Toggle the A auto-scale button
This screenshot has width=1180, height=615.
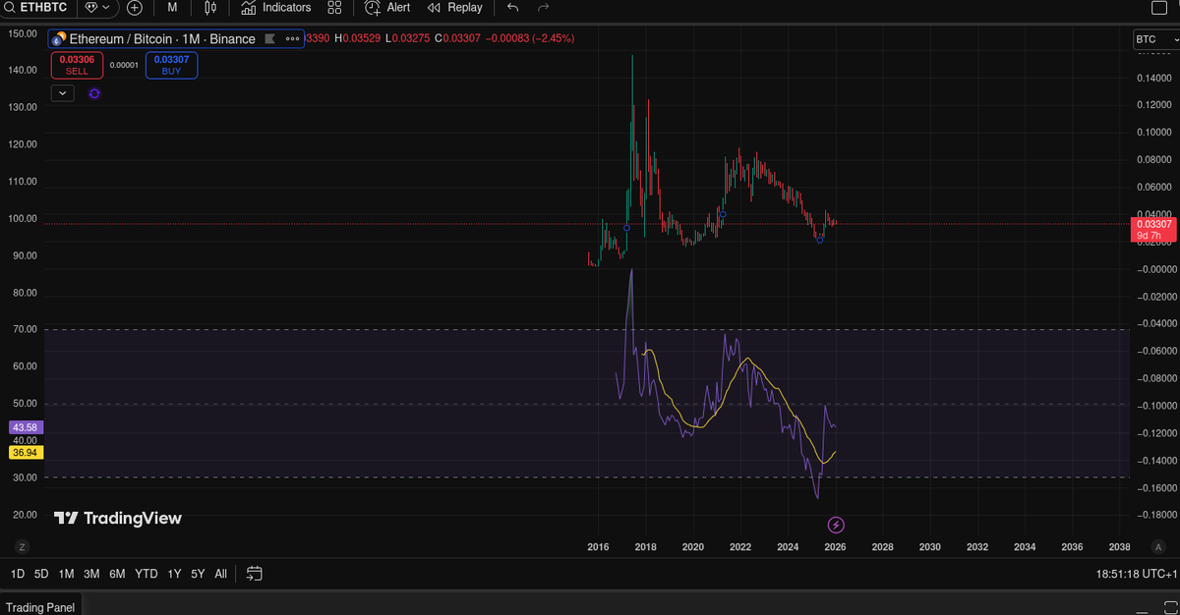click(x=1158, y=546)
